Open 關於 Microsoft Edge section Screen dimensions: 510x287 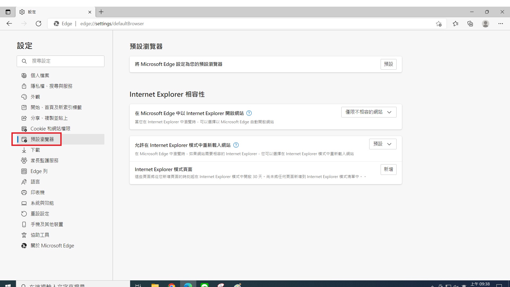click(61, 246)
